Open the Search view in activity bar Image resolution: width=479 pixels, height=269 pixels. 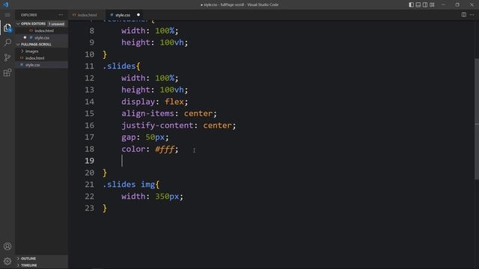click(7, 43)
